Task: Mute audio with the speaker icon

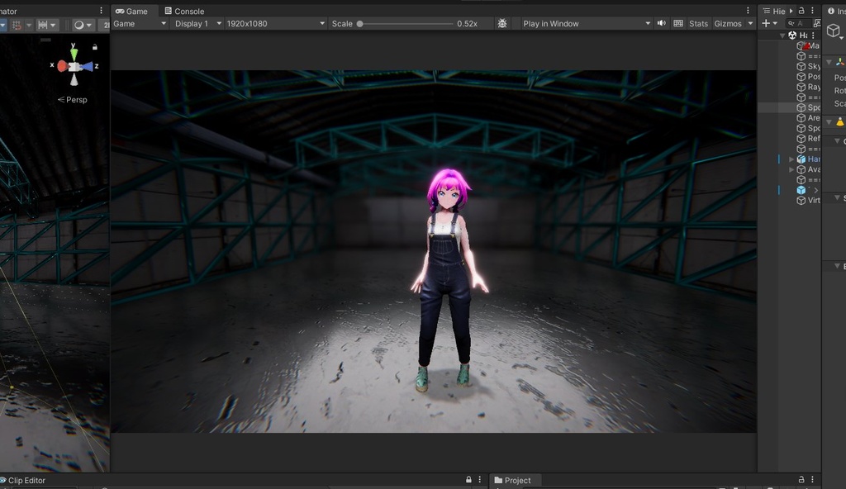Action: 662,24
